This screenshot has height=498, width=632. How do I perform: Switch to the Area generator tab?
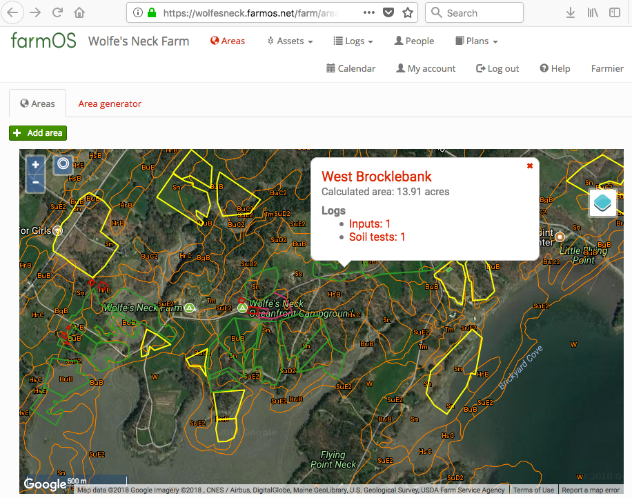110,103
